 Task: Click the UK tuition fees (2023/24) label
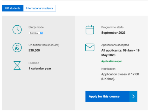[44, 45]
